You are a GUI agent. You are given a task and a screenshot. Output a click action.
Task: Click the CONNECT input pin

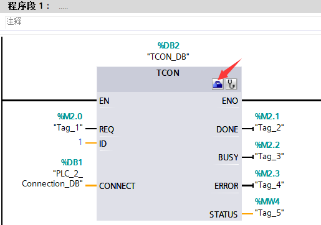click(117, 186)
